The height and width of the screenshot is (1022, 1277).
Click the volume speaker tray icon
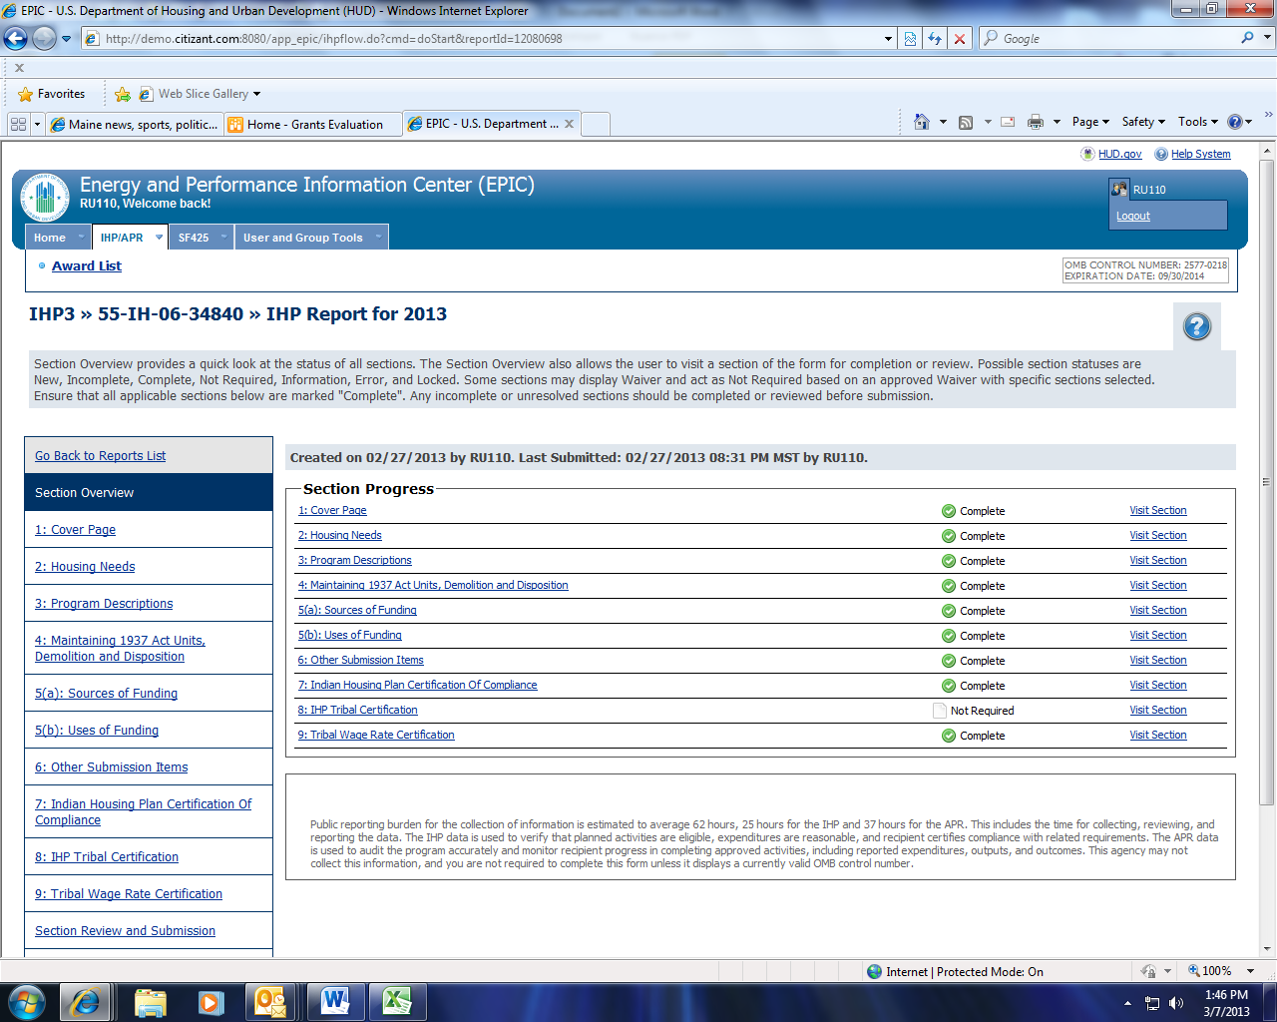pyautogui.click(x=1176, y=1003)
